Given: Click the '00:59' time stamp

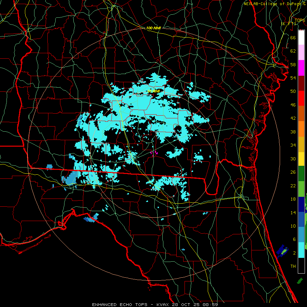Looking at the screenshot, I should [x=210, y=305].
